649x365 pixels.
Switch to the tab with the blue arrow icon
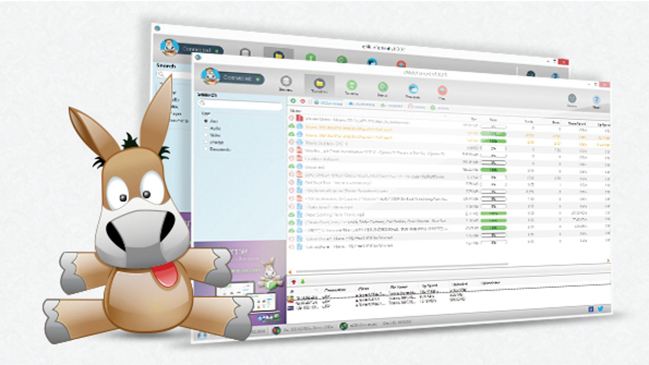(362, 104)
